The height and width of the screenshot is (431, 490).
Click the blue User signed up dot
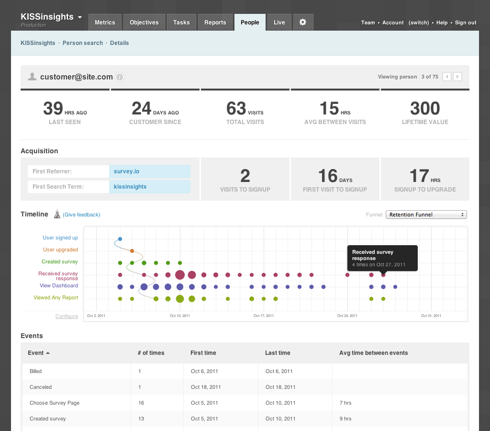(x=120, y=238)
